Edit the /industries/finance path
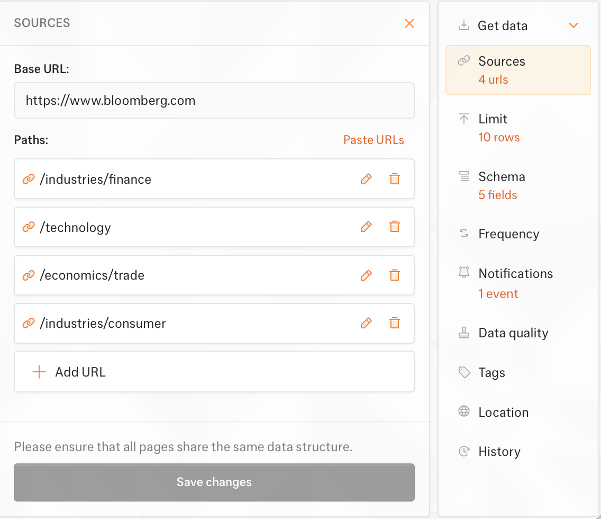 pos(366,179)
